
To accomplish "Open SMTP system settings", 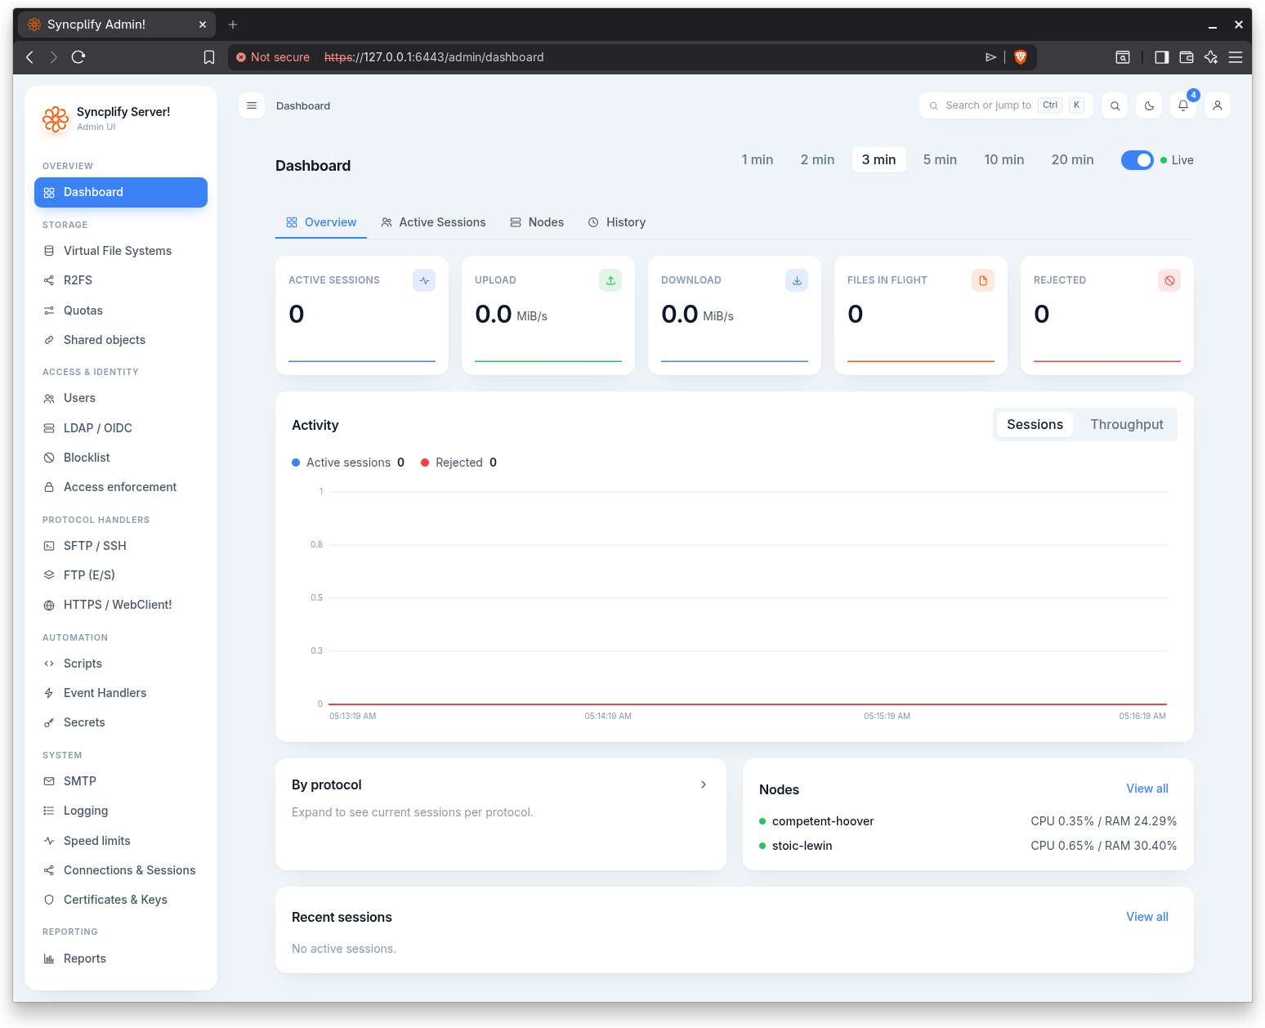I will point(121,781).
